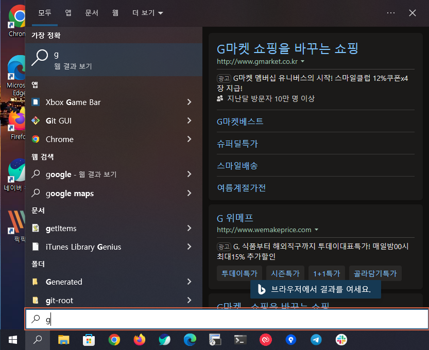Open Chrome from the taskbar

114,340
